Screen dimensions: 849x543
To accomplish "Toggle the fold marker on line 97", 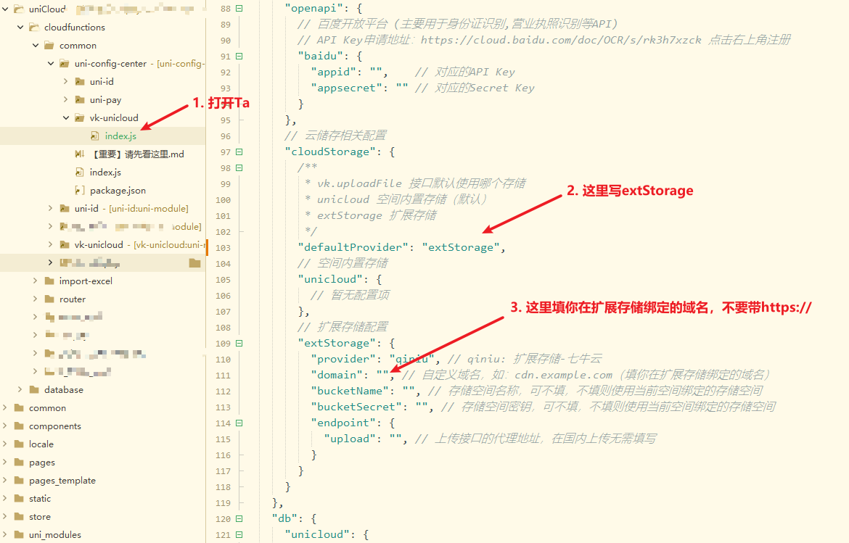I will [x=239, y=152].
